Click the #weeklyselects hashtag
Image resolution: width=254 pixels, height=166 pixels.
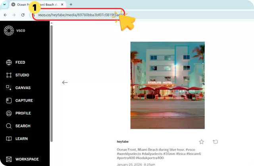click(x=129, y=154)
